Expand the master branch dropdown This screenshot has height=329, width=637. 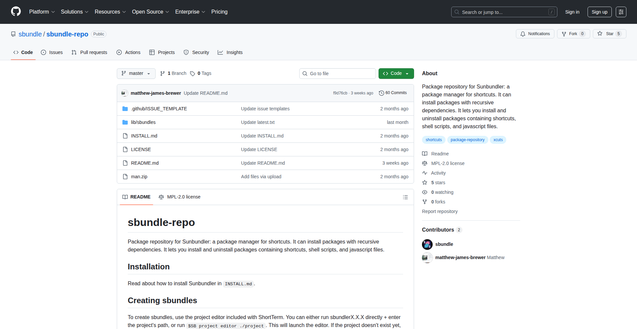(136, 74)
